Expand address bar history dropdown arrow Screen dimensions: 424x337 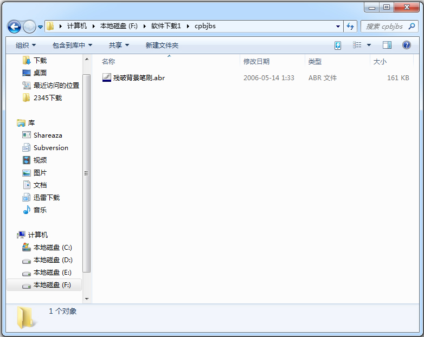pos(338,26)
